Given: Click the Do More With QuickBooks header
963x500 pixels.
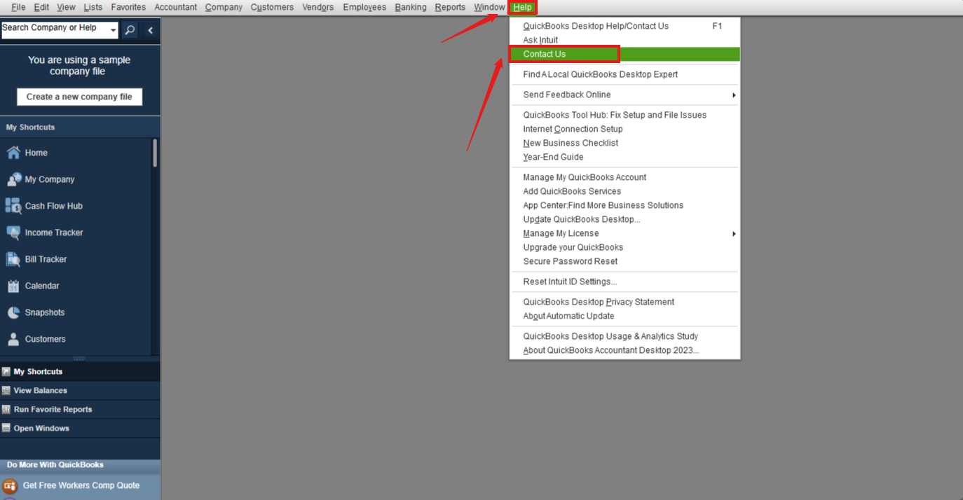Looking at the screenshot, I should [80, 465].
